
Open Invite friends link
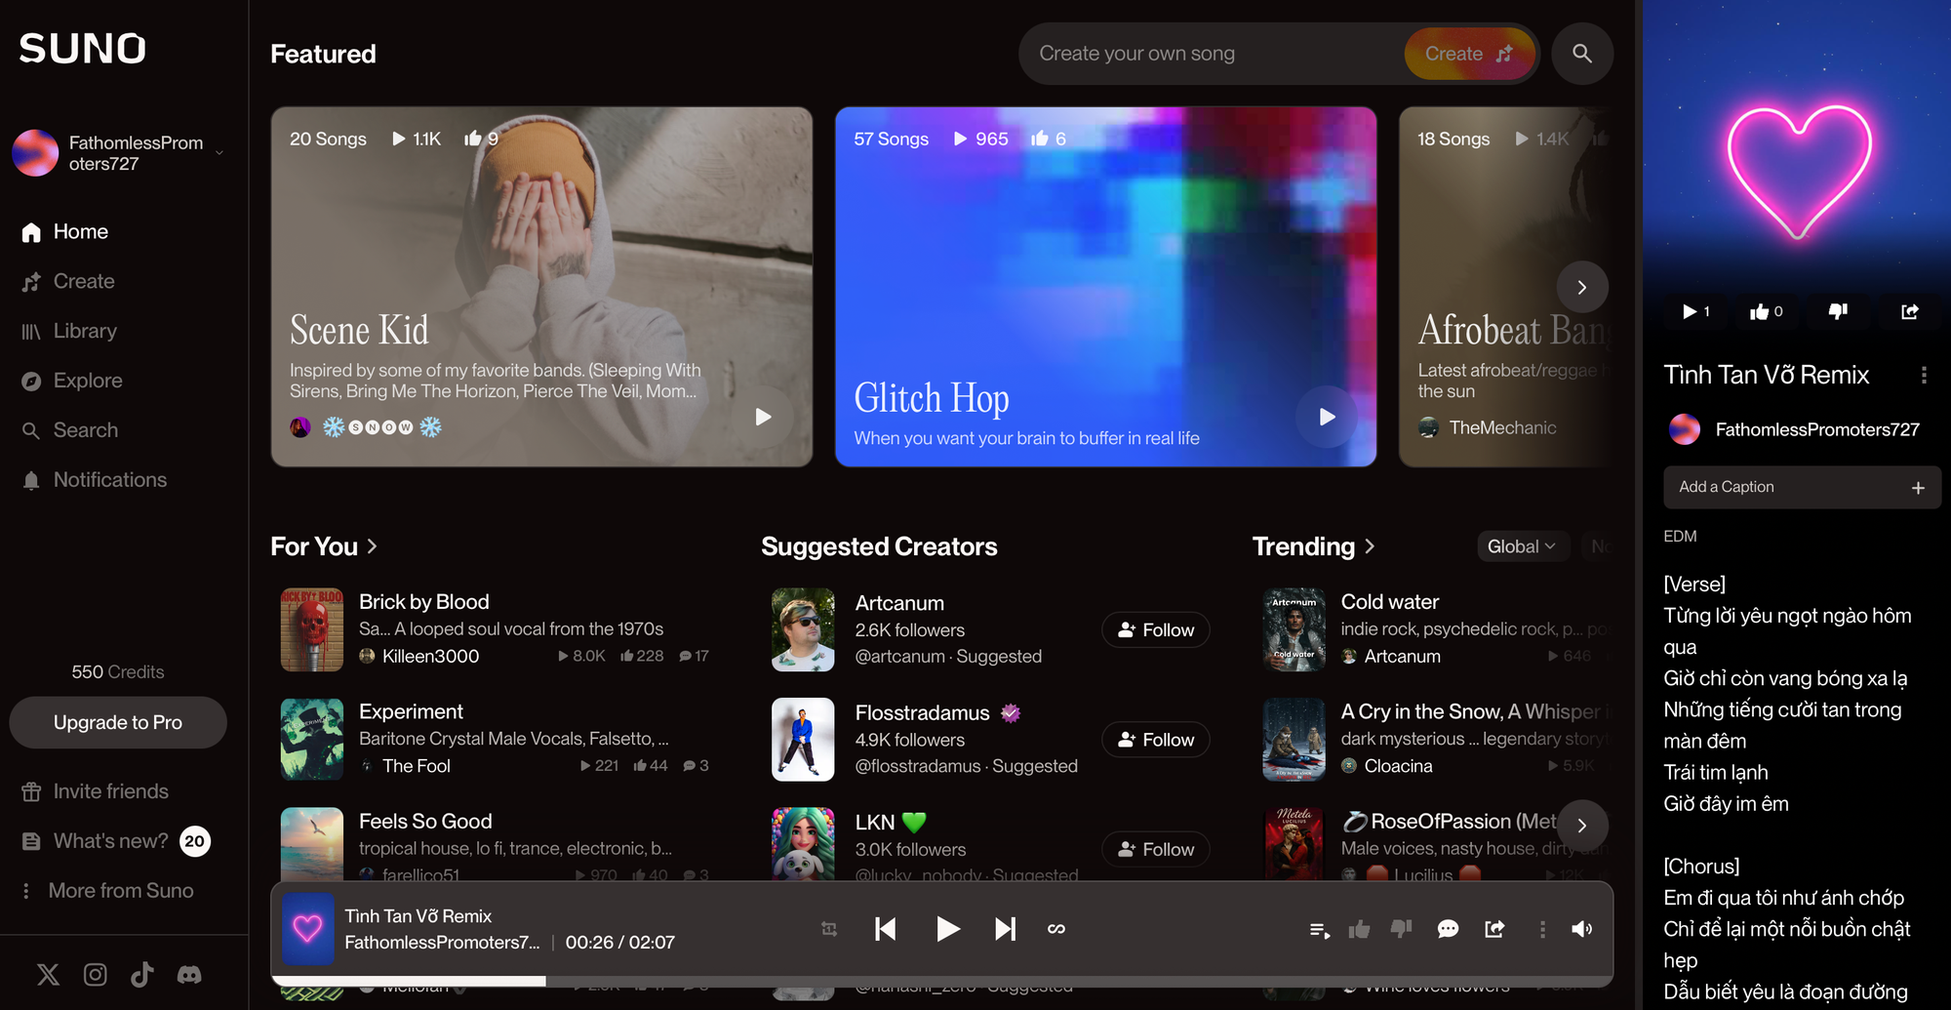pos(95,791)
